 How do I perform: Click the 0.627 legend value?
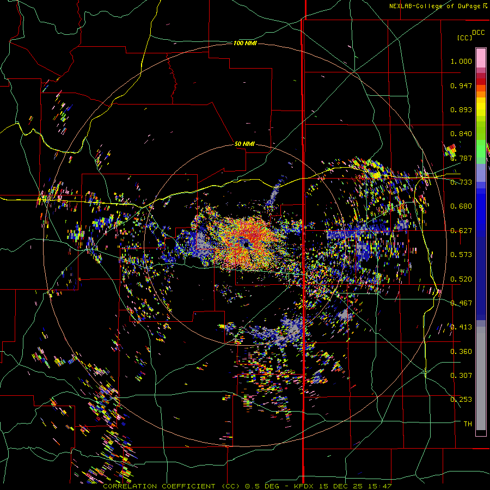pyautogui.click(x=461, y=231)
